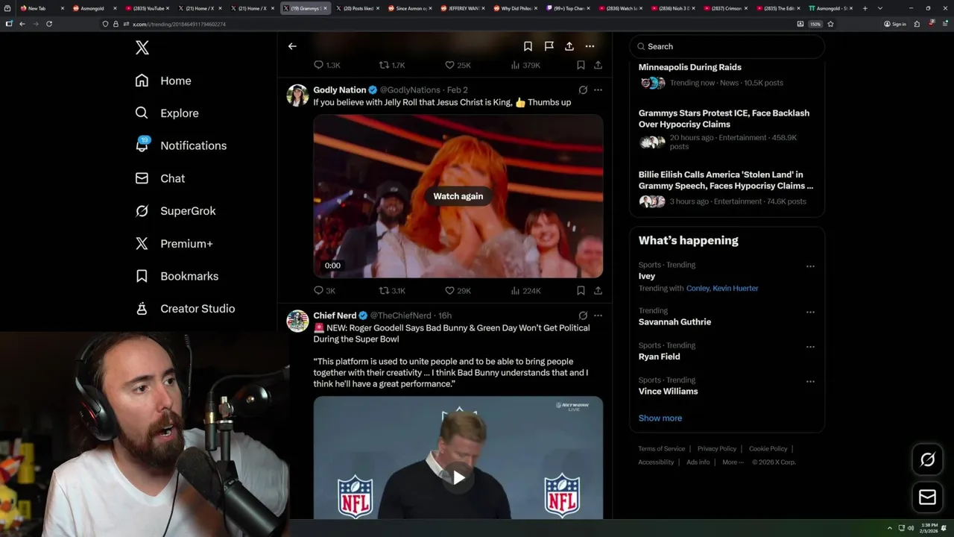This screenshot has width=954, height=537.
Task: Click Sign in in browser toolbar
Action: [895, 24]
